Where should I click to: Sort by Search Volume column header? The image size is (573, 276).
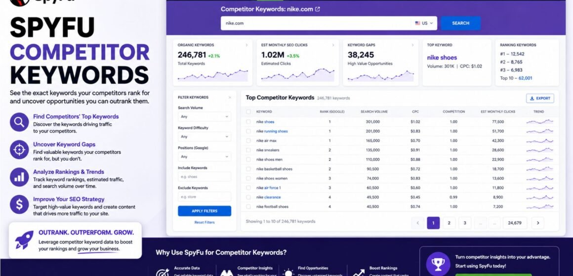(374, 111)
